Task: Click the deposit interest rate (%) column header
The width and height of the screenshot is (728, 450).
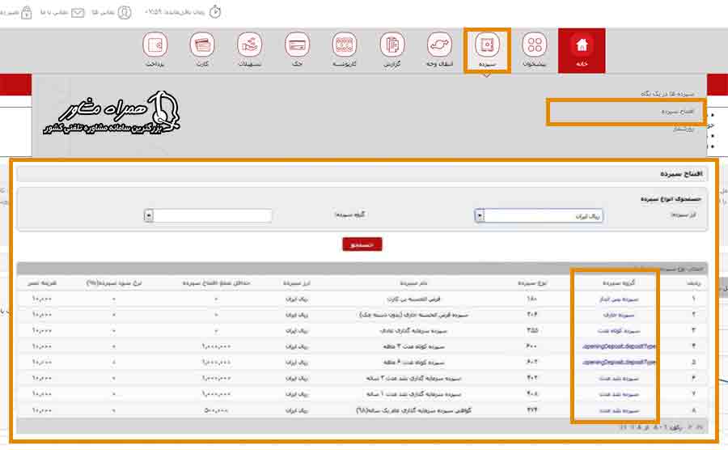Action: tap(114, 282)
